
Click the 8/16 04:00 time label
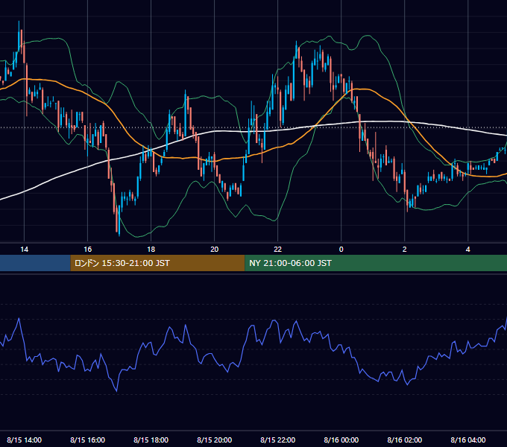click(468, 440)
